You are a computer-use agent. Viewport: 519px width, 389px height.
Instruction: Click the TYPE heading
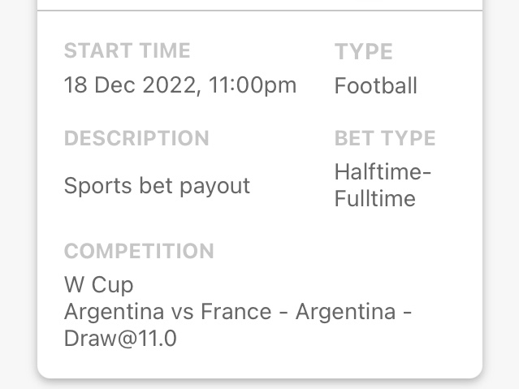tap(363, 52)
